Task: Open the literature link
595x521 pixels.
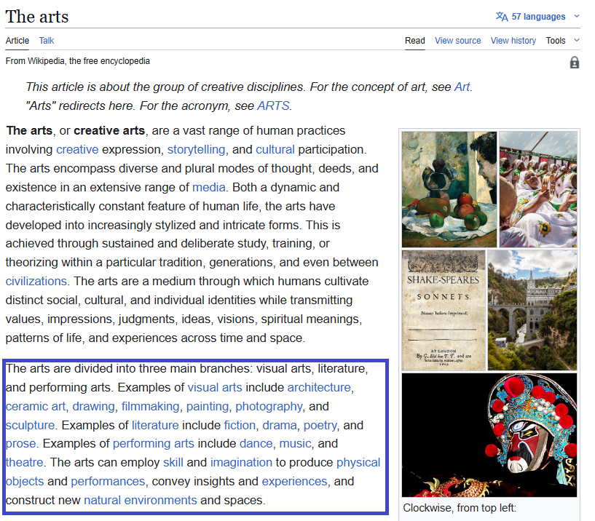Action: 155,426
